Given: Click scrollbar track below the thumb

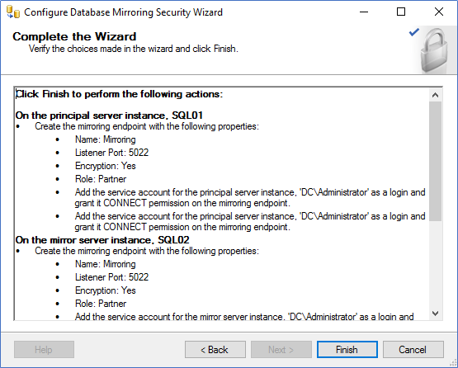Looking at the screenshot, I should pyautogui.click(x=435, y=264).
